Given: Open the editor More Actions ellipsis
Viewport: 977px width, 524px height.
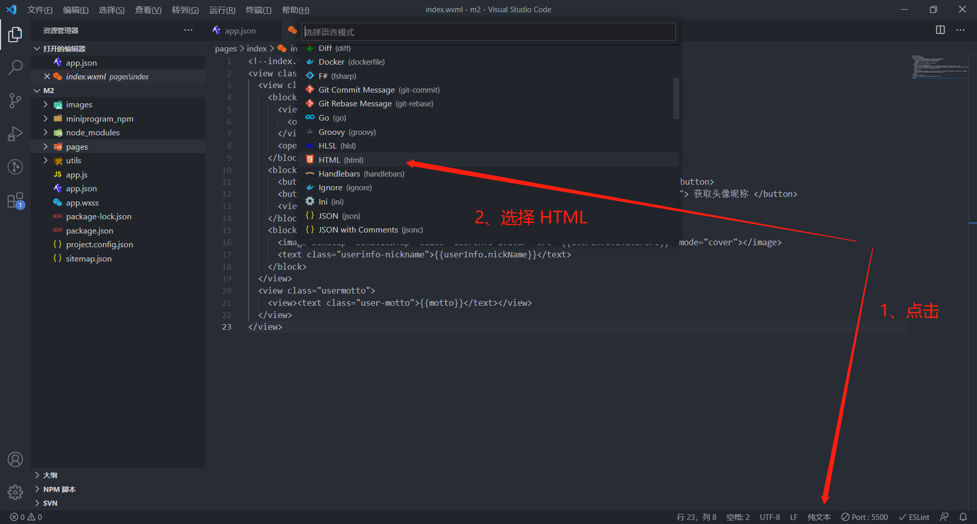Looking at the screenshot, I should pos(960,30).
